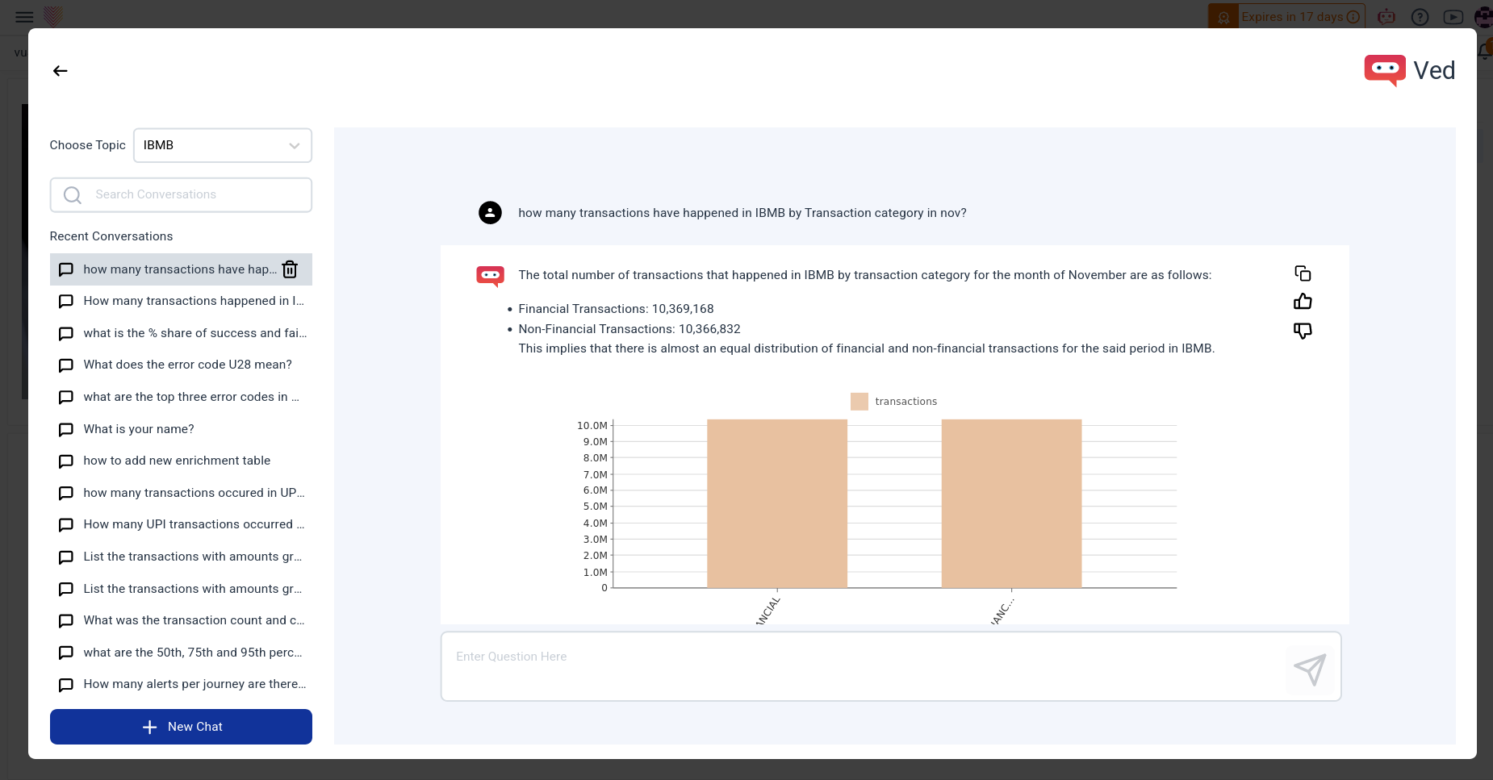
Task: Click the Ved chatbot logo
Action: coord(1385,70)
